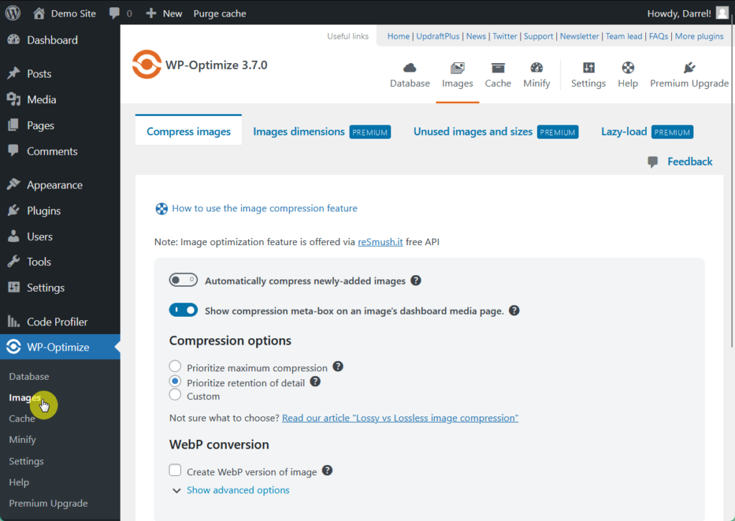Expand Show advanced options

(x=238, y=490)
